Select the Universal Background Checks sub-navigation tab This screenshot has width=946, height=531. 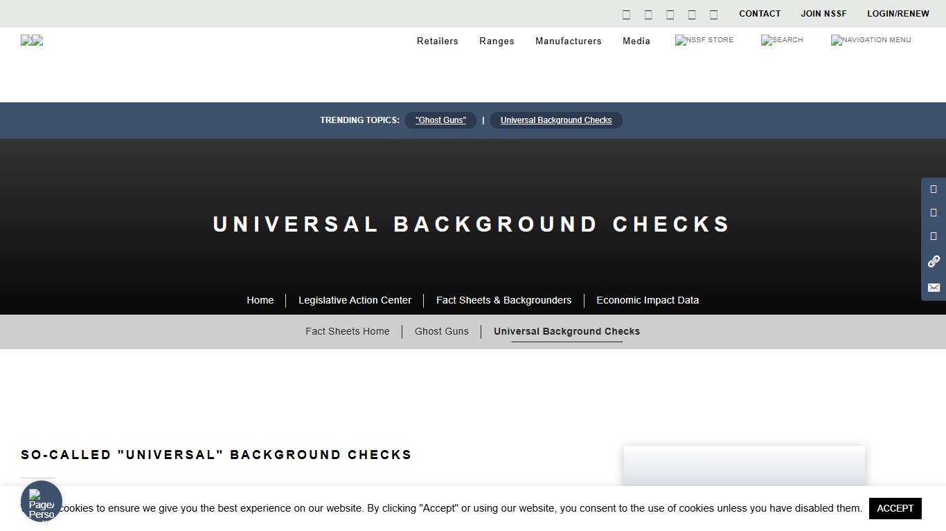click(566, 331)
